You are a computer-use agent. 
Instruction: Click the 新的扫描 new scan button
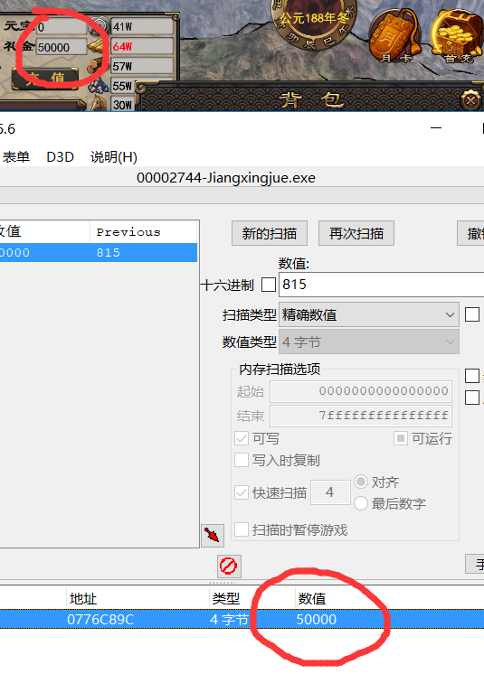[270, 233]
